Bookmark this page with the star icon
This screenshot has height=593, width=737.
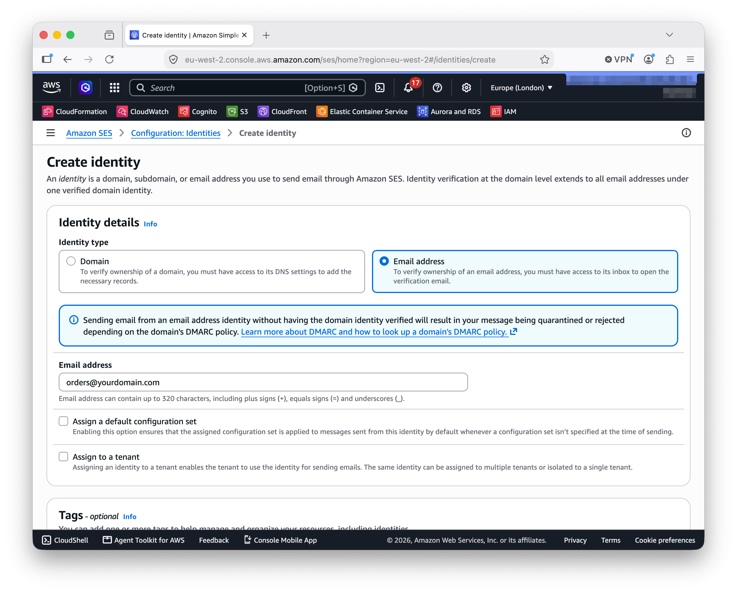coord(544,60)
